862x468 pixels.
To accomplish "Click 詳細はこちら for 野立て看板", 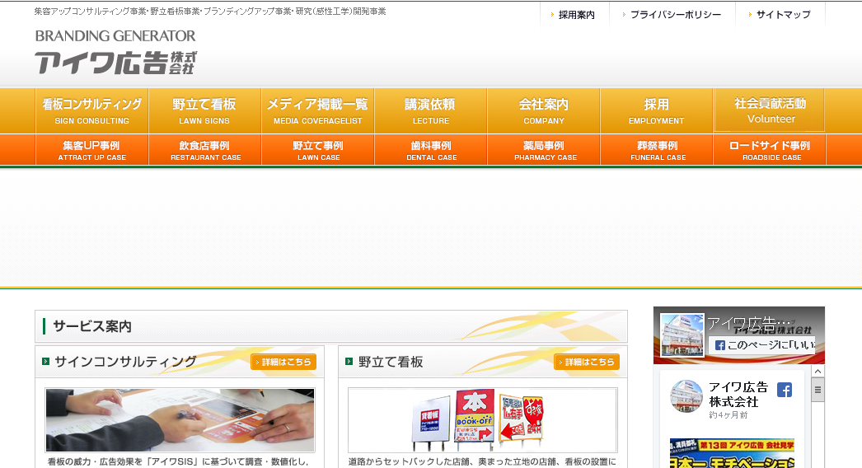I will (x=586, y=362).
